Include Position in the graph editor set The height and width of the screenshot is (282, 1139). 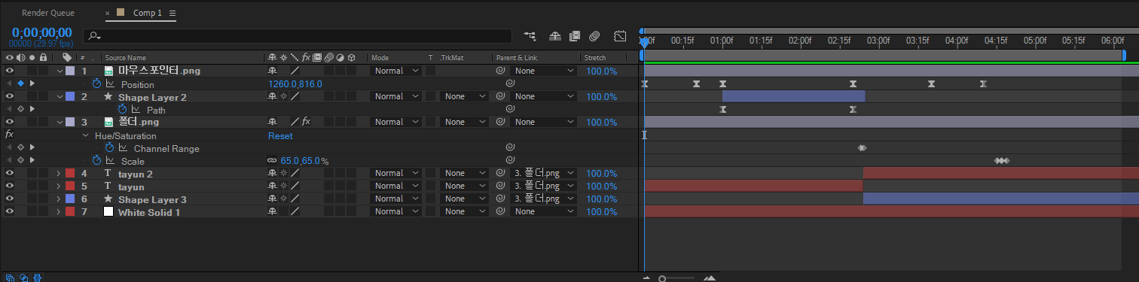point(110,83)
